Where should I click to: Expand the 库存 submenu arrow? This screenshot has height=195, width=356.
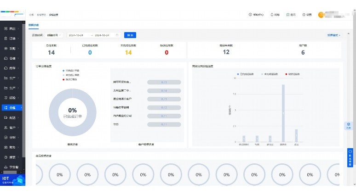18,68
